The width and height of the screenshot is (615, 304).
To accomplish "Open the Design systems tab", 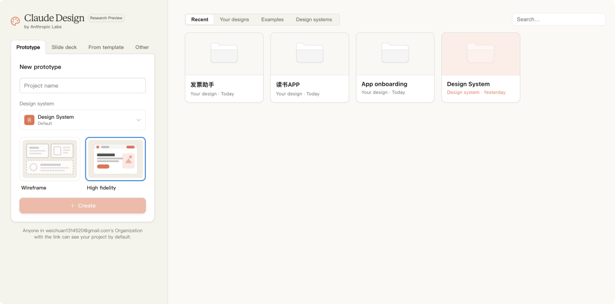I will point(314,19).
